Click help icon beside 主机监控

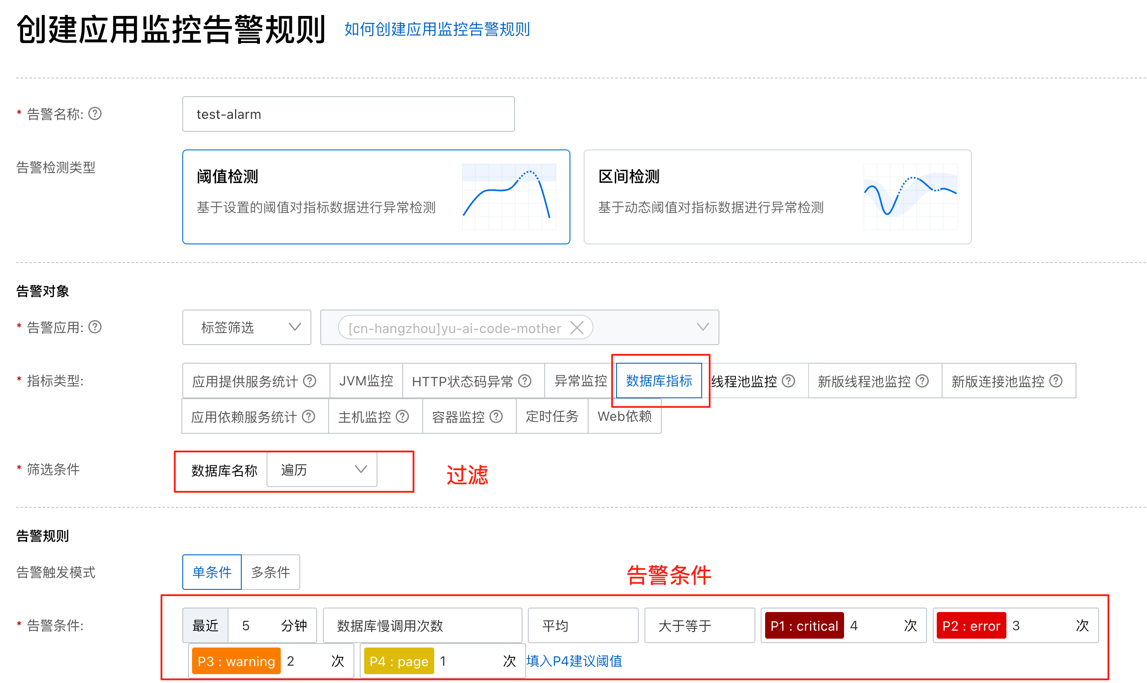click(402, 416)
